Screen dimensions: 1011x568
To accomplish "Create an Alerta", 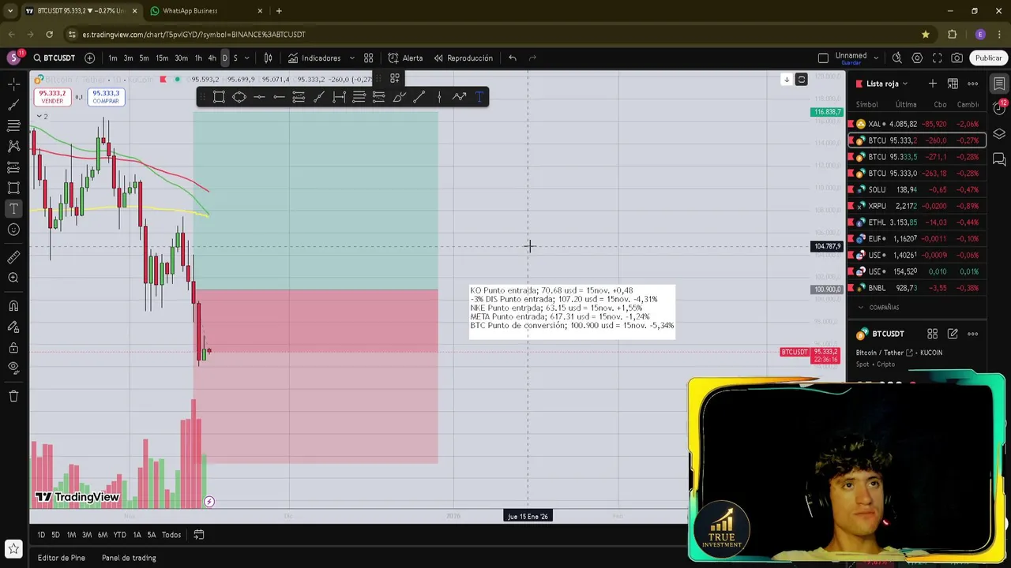I will coord(405,58).
